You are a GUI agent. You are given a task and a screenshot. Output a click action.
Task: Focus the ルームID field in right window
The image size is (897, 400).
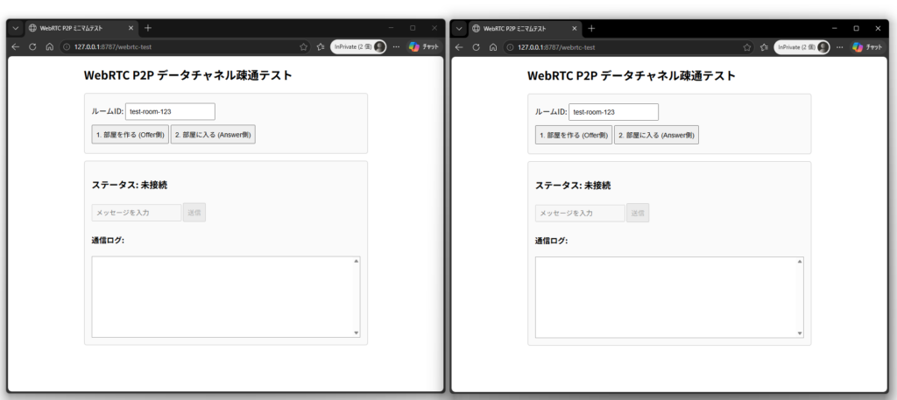click(x=613, y=112)
